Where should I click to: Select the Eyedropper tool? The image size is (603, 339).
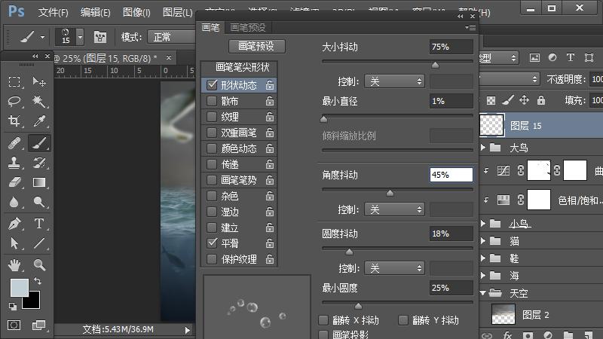pyautogui.click(x=39, y=121)
